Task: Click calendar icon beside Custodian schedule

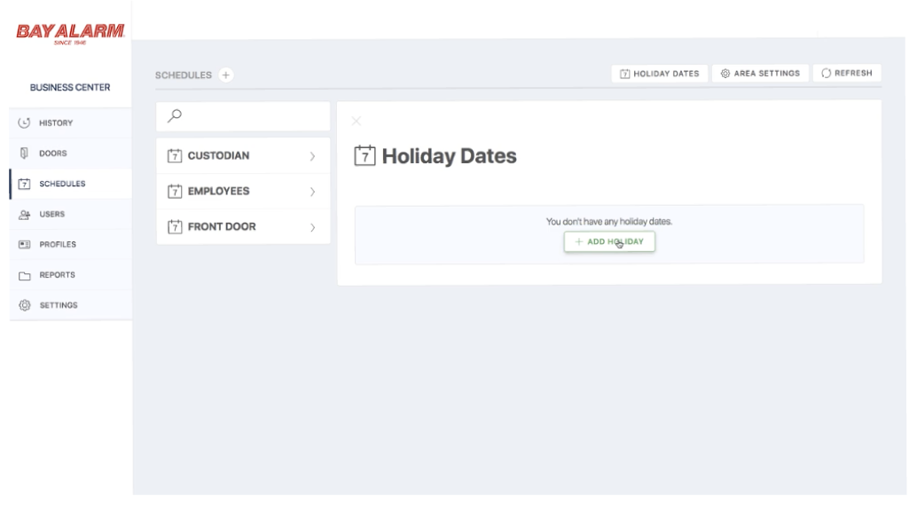Action: (175, 155)
